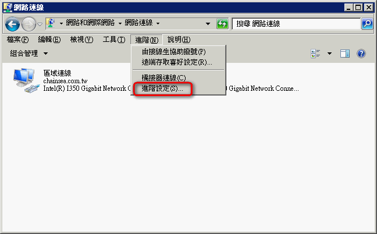Expand the arrow after 網路連線 breadcrumb
Image resolution: width=377 pixels, height=234 pixels.
[158, 23]
